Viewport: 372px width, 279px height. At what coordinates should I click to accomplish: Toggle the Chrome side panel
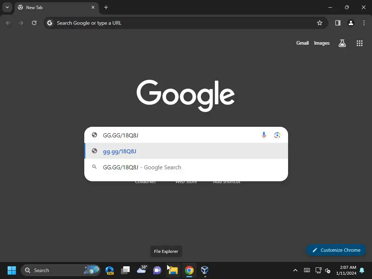(x=337, y=23)
